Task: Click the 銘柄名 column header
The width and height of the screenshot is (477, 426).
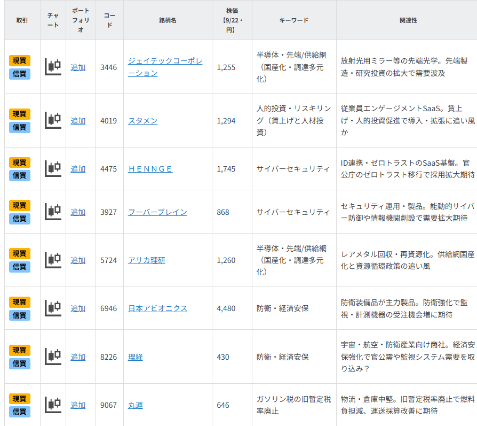Action: (168, 20)
